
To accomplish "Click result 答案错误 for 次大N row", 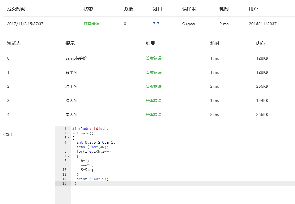I will [154, 101].
